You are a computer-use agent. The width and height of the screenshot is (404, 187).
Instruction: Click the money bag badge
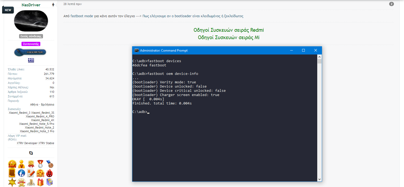click(31, 182)
